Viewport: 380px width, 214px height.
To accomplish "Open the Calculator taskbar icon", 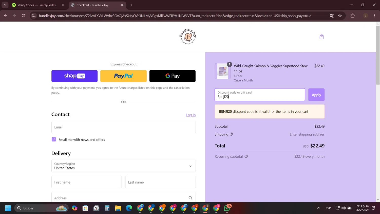I will pyautogui.click(x=107, y=208).
